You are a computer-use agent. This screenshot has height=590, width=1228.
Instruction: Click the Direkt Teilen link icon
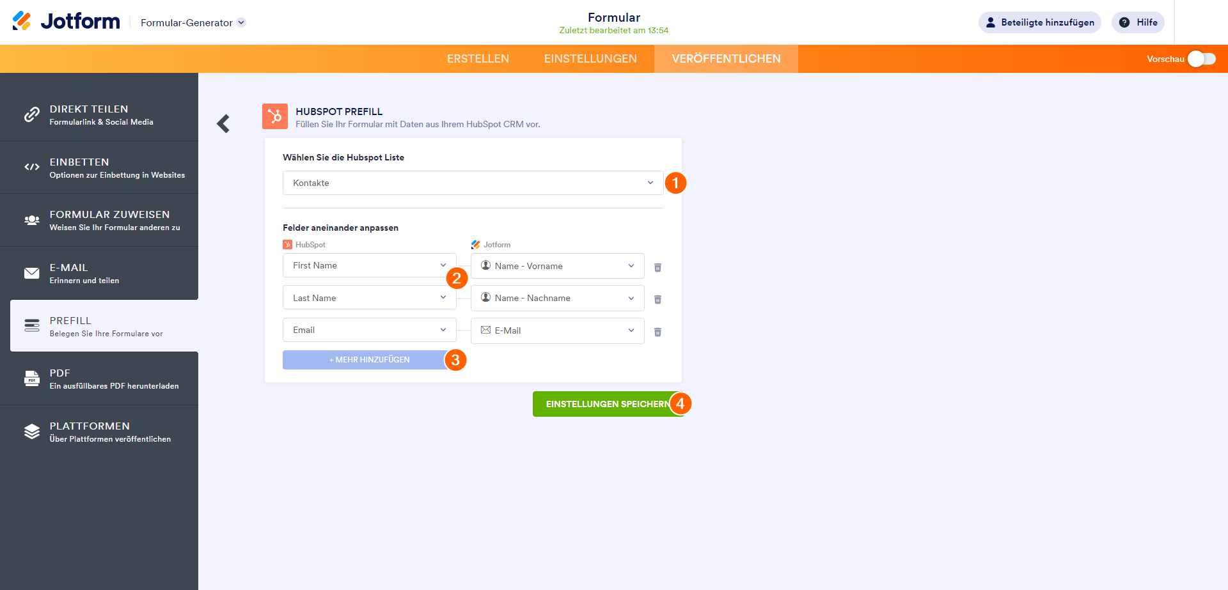click(32, 114)
